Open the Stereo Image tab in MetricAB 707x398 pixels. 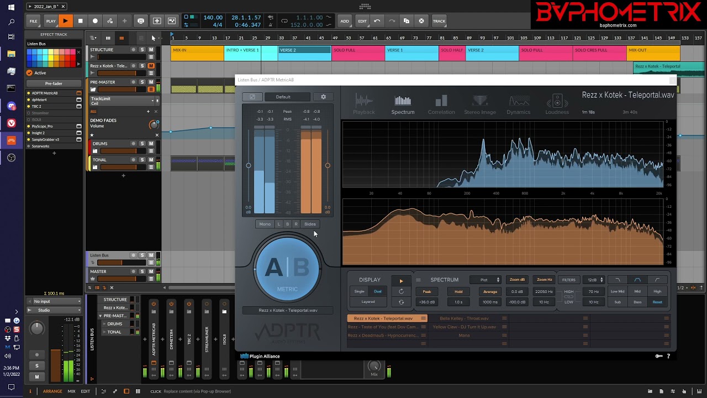480,104
